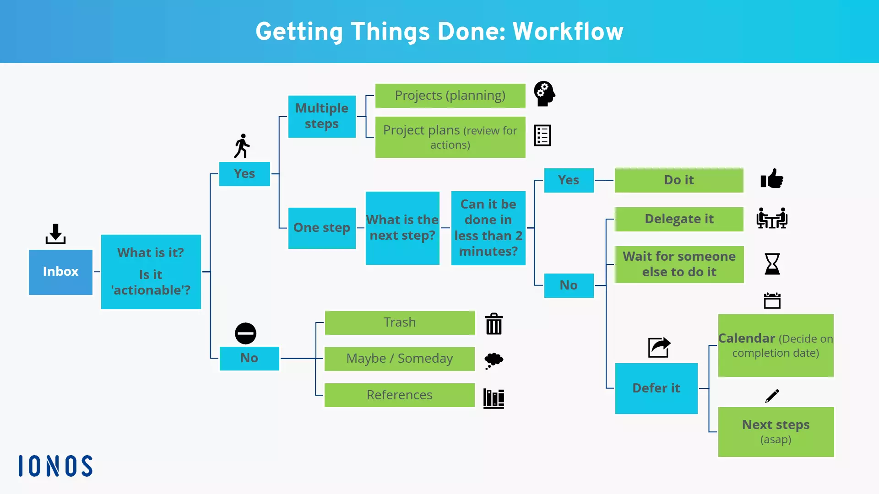Click the 'Projects (planning)' green node
The width and height of the screenshot is (879, 494).
pyautogui.click(x=450, y=95)
